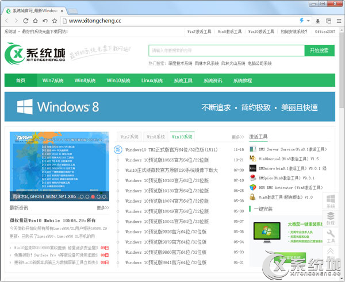Open Win7系统 navigation menu item
The height and width of the screenshot is (282, 345).
[x=53, y=80]
